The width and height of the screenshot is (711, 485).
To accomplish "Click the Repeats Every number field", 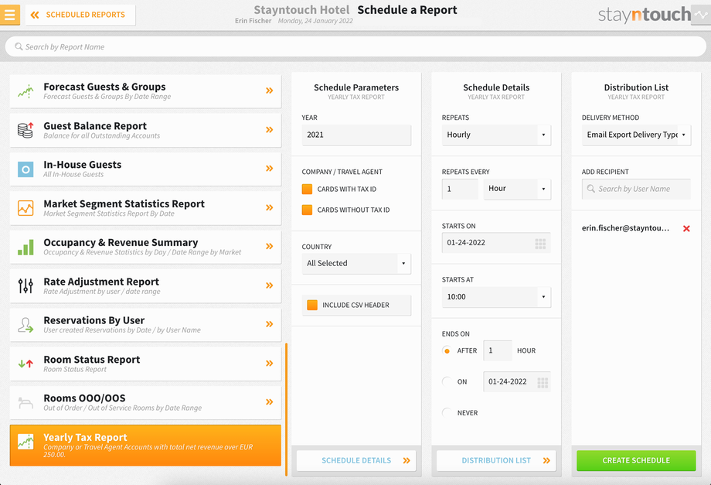I will pos(460,189).
